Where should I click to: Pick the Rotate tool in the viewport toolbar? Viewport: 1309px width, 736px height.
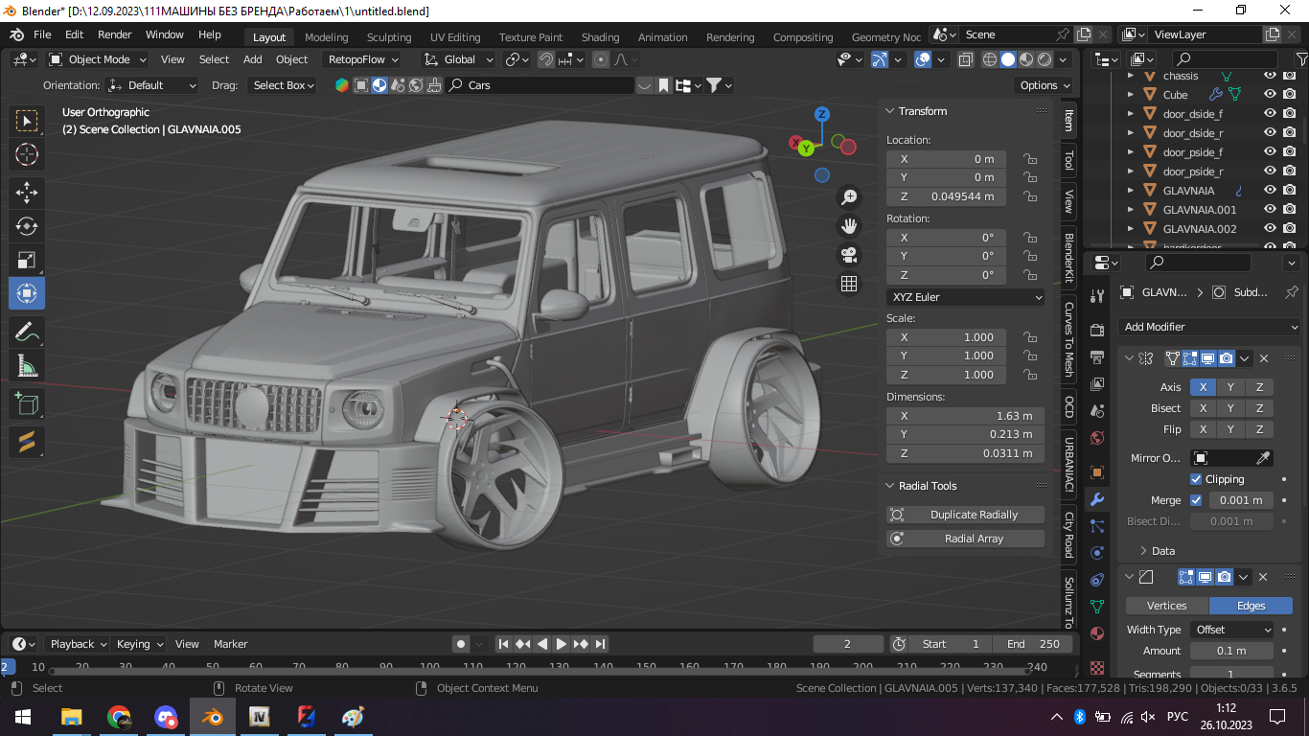(x=27, y=226)
